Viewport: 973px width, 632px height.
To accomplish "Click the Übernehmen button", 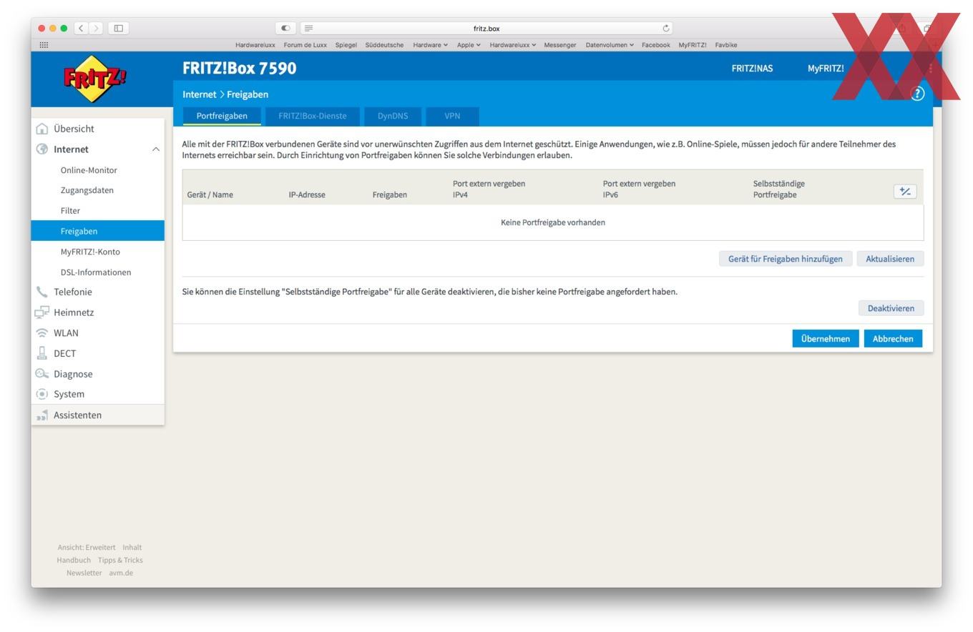I will [826, 339].
